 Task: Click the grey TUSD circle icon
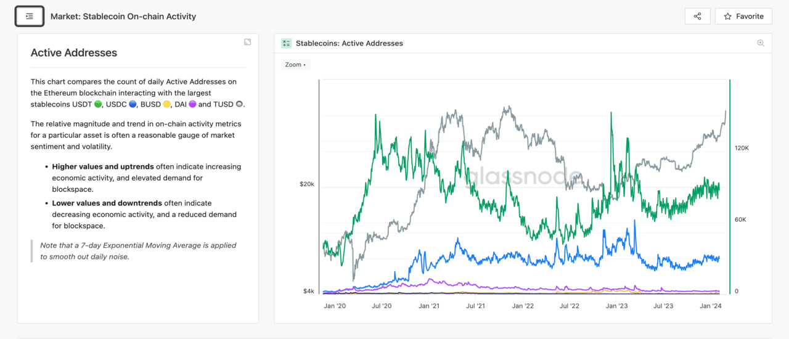pyautogui.click(x=239, y=105)
